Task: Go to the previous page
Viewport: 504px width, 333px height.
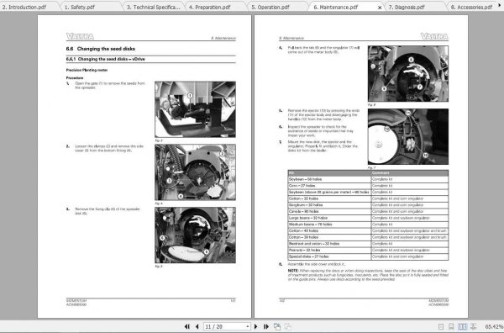Action: 197,326
